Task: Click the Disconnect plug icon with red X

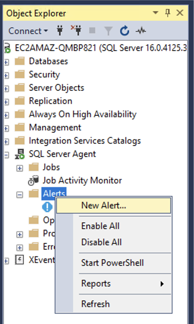Action: (76, 30)
